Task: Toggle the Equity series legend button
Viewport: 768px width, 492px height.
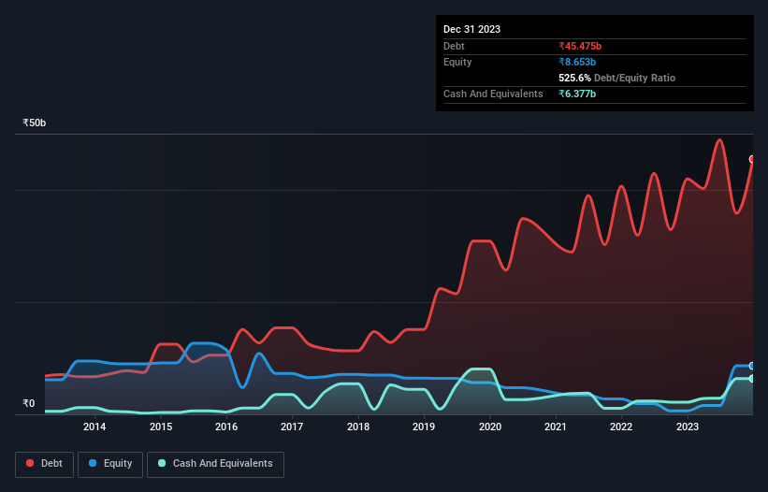Action: point(110,464)
